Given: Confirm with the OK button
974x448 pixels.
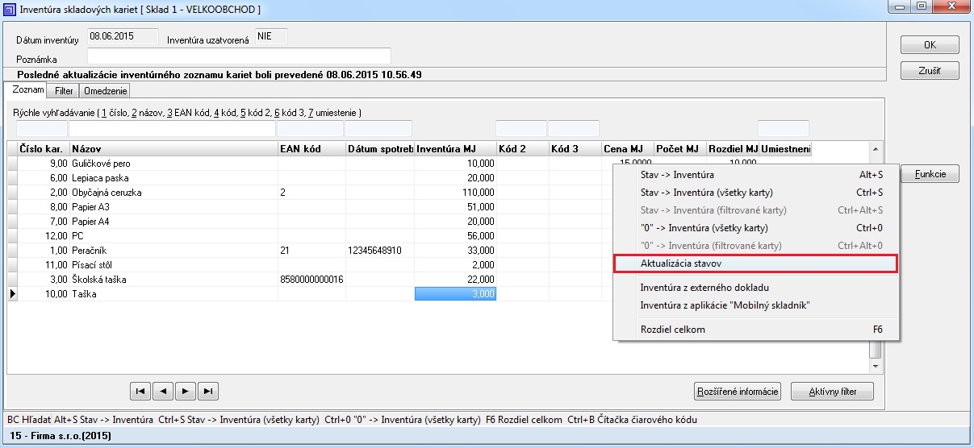Looking at the screenshot, I should [930, 45].
